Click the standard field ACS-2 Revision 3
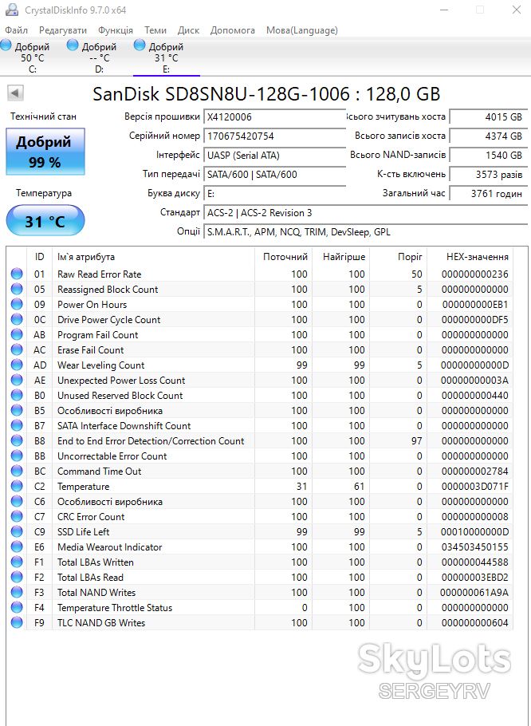Screen dimensions: 531x726 tap(365, 212)
